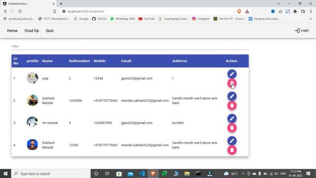The width and height of the screenshot is (316, 178).
Task: Open the Windows Start menu
Action: (5, 174)
